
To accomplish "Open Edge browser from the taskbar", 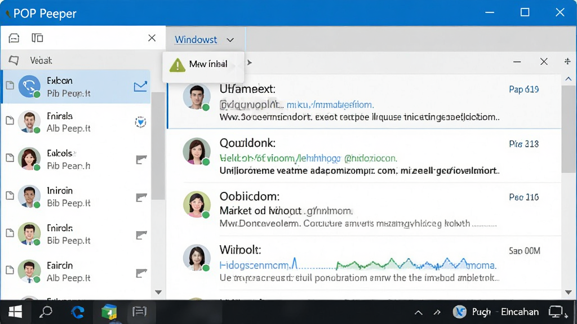I will (x=78, y=312).
